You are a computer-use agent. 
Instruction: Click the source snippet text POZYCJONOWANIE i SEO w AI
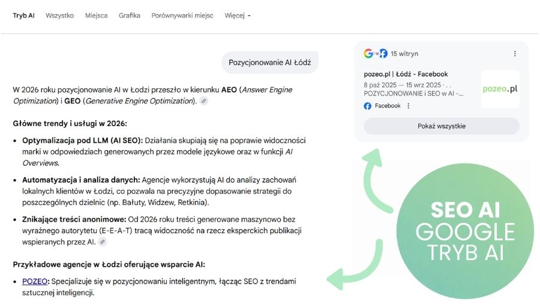(413, 93)
